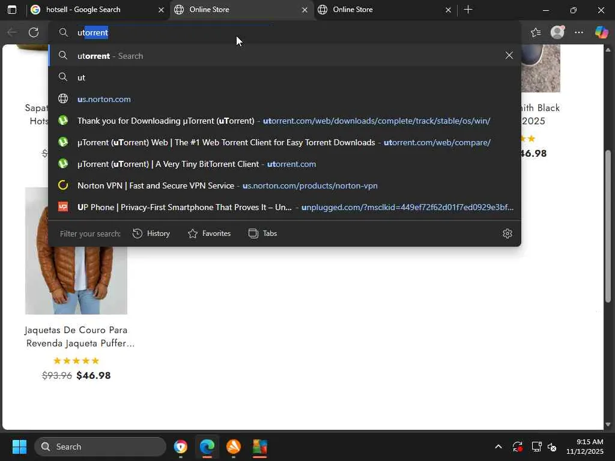Click the Norton VPN favicon

point(63,185)
